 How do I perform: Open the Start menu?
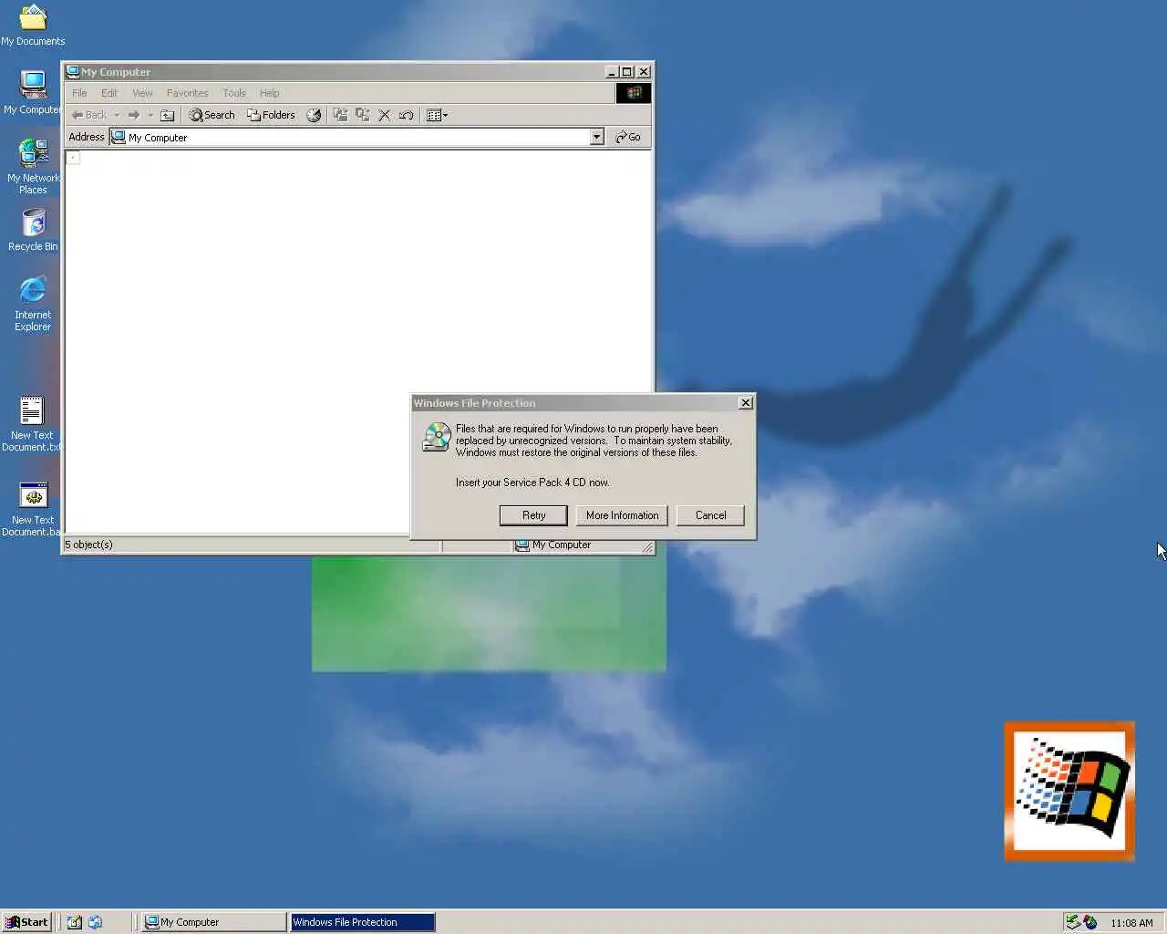point(26,922)
